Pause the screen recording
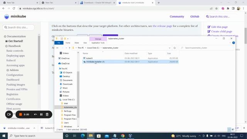The image size is (247, 139). [x=41, y=114]
